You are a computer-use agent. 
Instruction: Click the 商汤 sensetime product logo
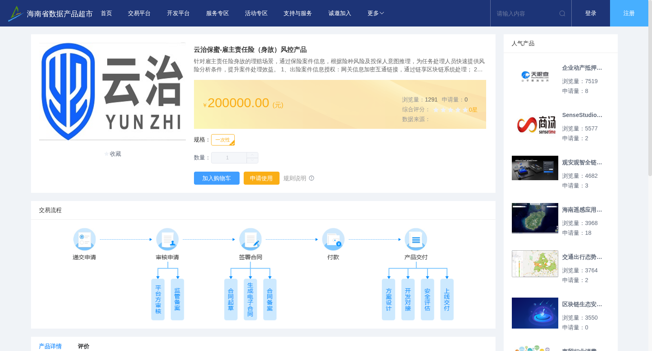click(536, 124)
